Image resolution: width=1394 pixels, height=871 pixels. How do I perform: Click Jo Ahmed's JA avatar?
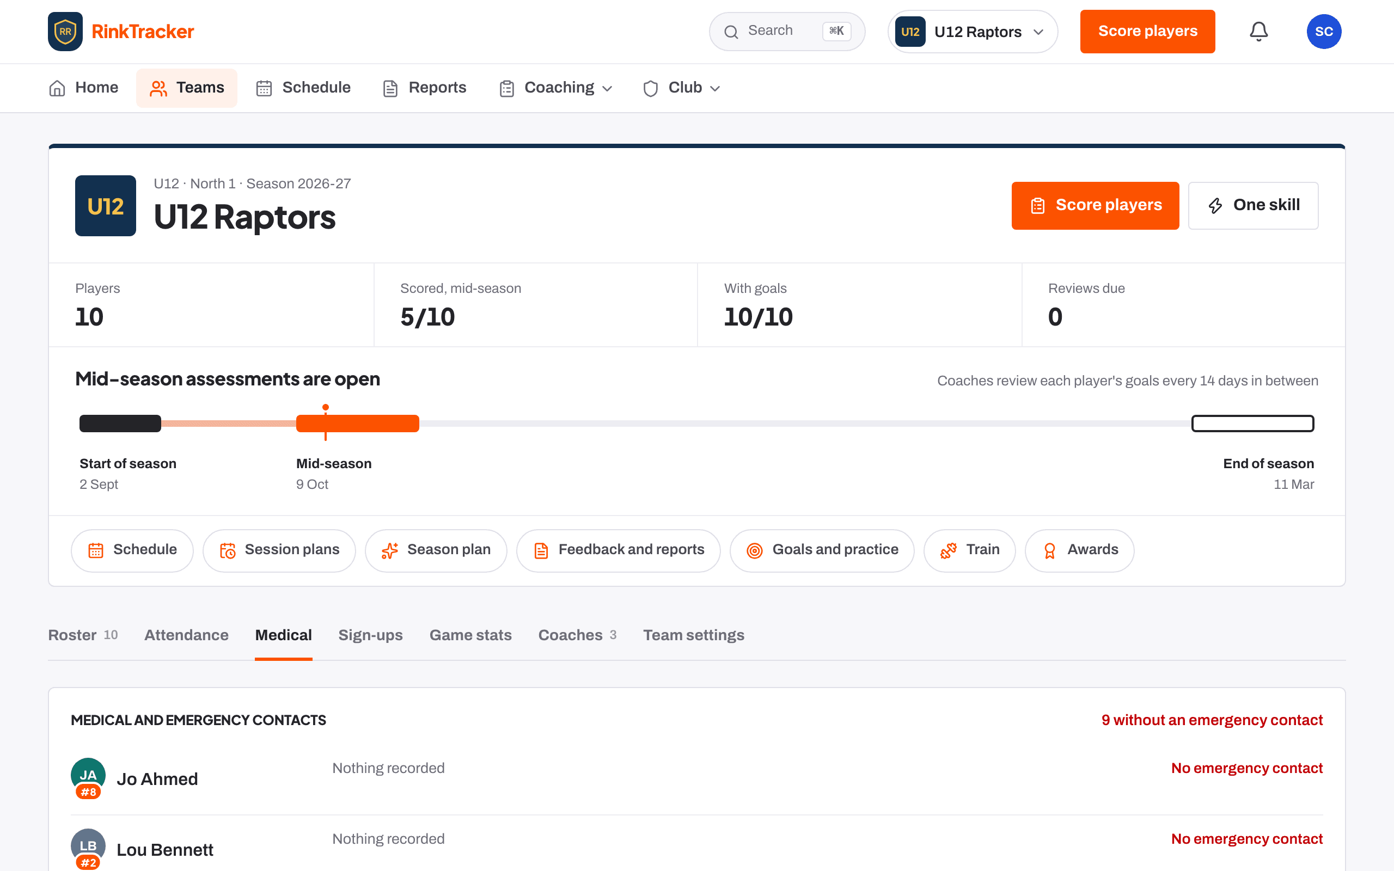pyautogui.click(x=88, y=775)
